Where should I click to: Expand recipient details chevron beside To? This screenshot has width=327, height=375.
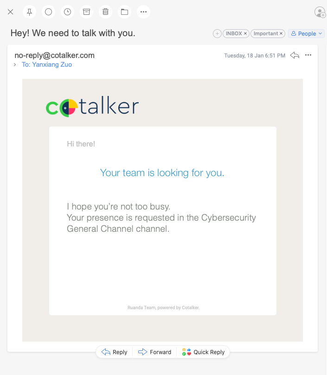click(15, 64)
